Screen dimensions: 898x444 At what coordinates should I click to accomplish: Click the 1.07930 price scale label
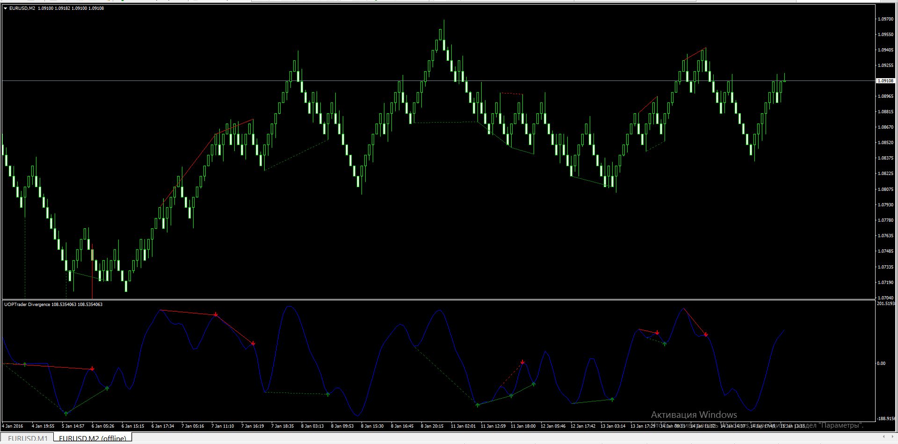click(885, 205)
